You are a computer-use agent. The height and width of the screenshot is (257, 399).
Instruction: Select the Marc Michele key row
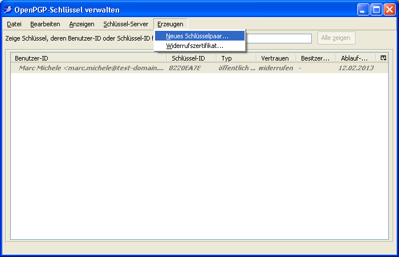tap(199, 68)
